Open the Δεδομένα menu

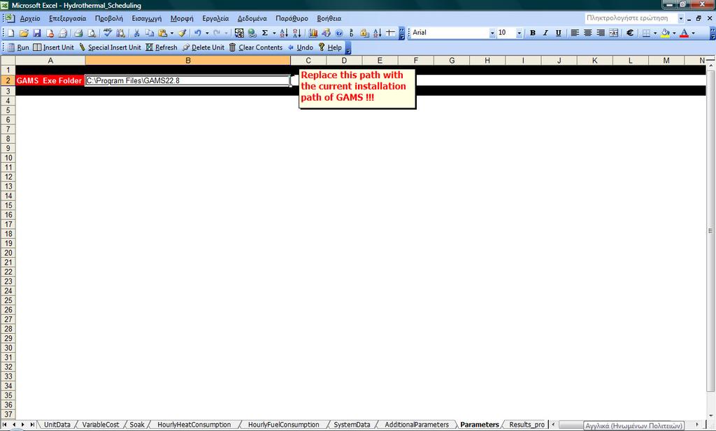[252, 18]
